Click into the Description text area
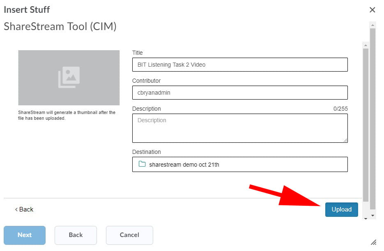 click(240, 128)
